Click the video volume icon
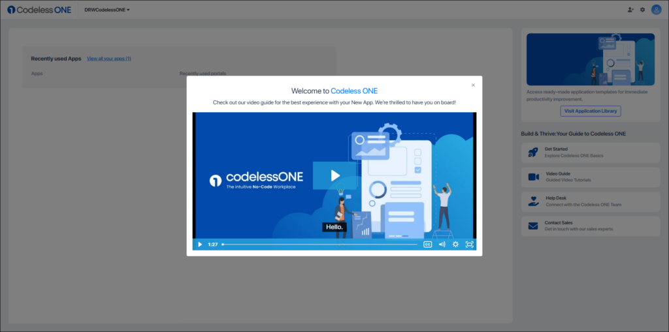 [x=442, y=244]
